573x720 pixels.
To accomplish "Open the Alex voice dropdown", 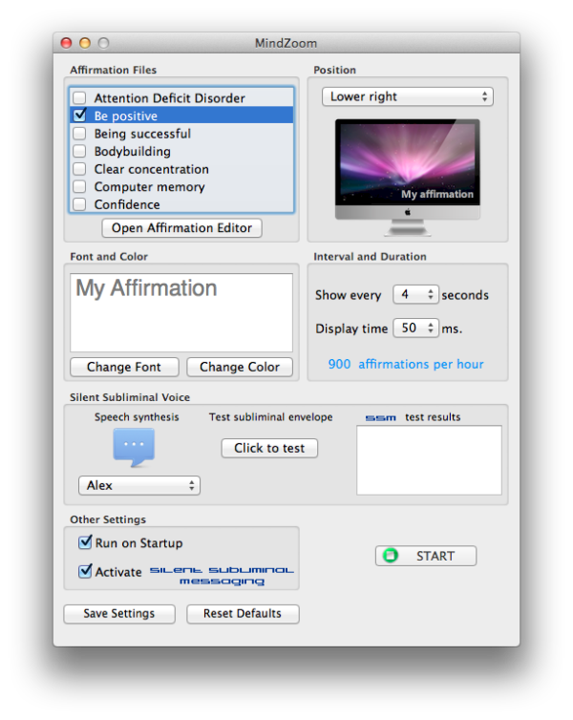I will pos(138,485).
